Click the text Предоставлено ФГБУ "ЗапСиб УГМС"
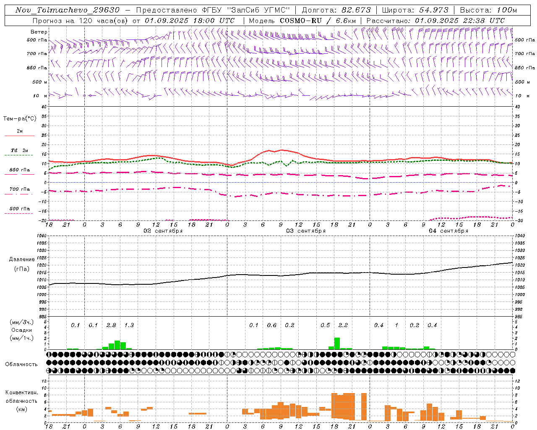Screen dimensions: 537x430 click(213, 10)
